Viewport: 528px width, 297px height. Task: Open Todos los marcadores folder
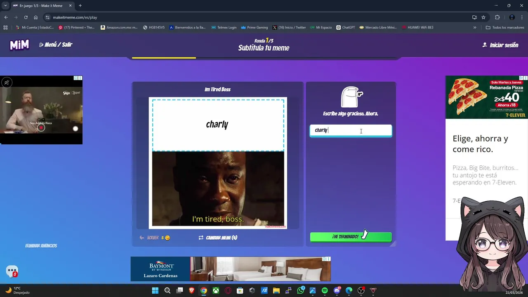[505, 28]
